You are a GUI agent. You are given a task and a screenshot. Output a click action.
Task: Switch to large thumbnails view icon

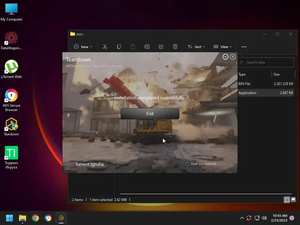(293, 200)
